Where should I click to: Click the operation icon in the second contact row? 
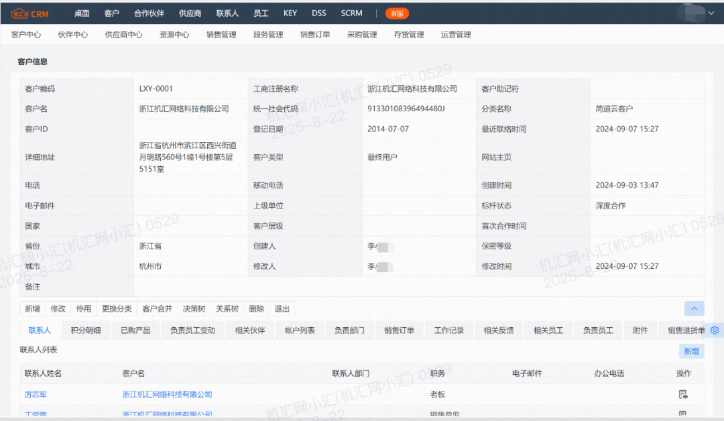(x=683, y=413)
